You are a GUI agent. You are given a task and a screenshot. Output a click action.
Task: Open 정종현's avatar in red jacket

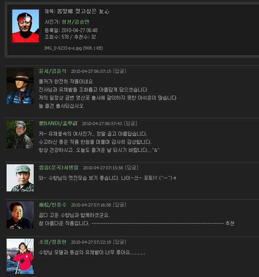(20, 256)
